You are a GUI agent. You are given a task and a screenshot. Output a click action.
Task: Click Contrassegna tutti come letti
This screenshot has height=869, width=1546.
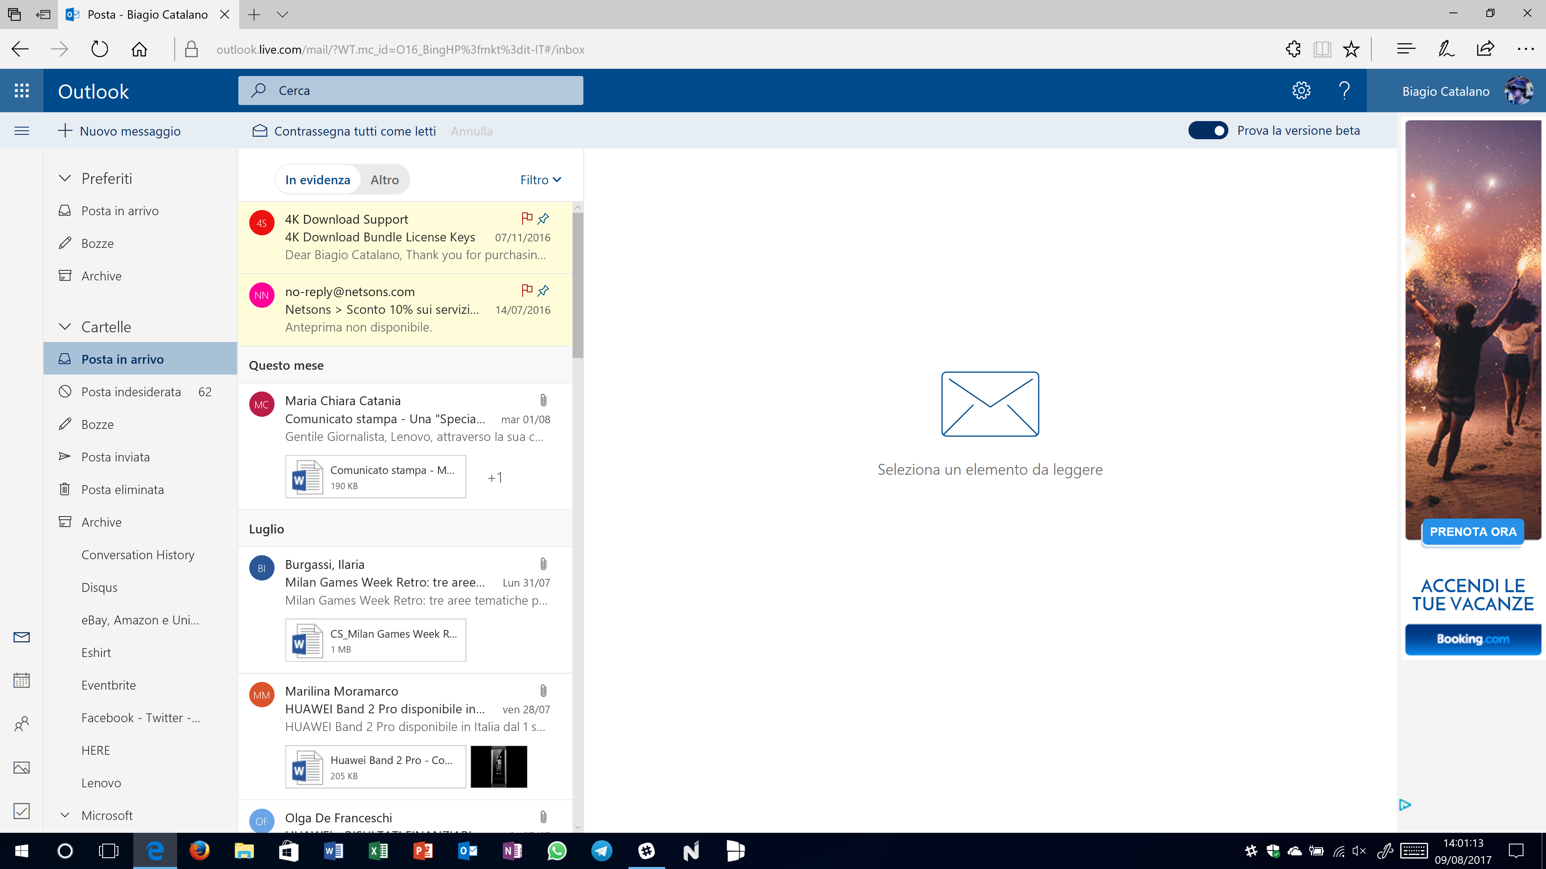tap(344, 131)
